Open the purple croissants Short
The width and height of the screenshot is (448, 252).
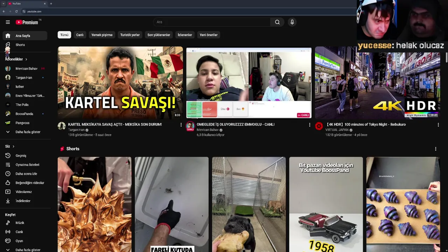(403, 204)
